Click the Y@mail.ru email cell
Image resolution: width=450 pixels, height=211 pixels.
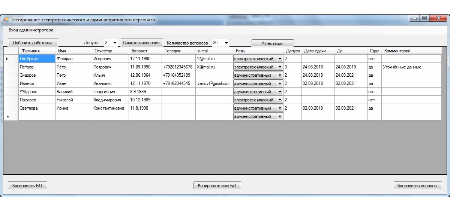tap(214, 59)
